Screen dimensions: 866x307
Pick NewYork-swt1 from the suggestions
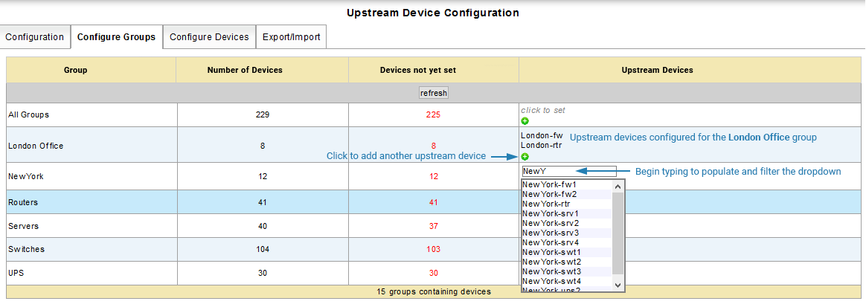point(551,252)
